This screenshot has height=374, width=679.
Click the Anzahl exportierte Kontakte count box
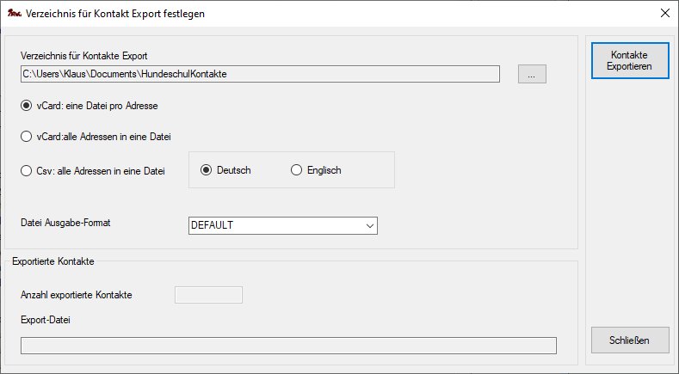click(208, 295)
